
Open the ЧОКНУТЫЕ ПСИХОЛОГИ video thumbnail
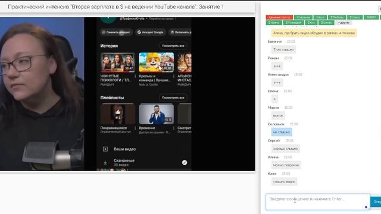(118, 62)
